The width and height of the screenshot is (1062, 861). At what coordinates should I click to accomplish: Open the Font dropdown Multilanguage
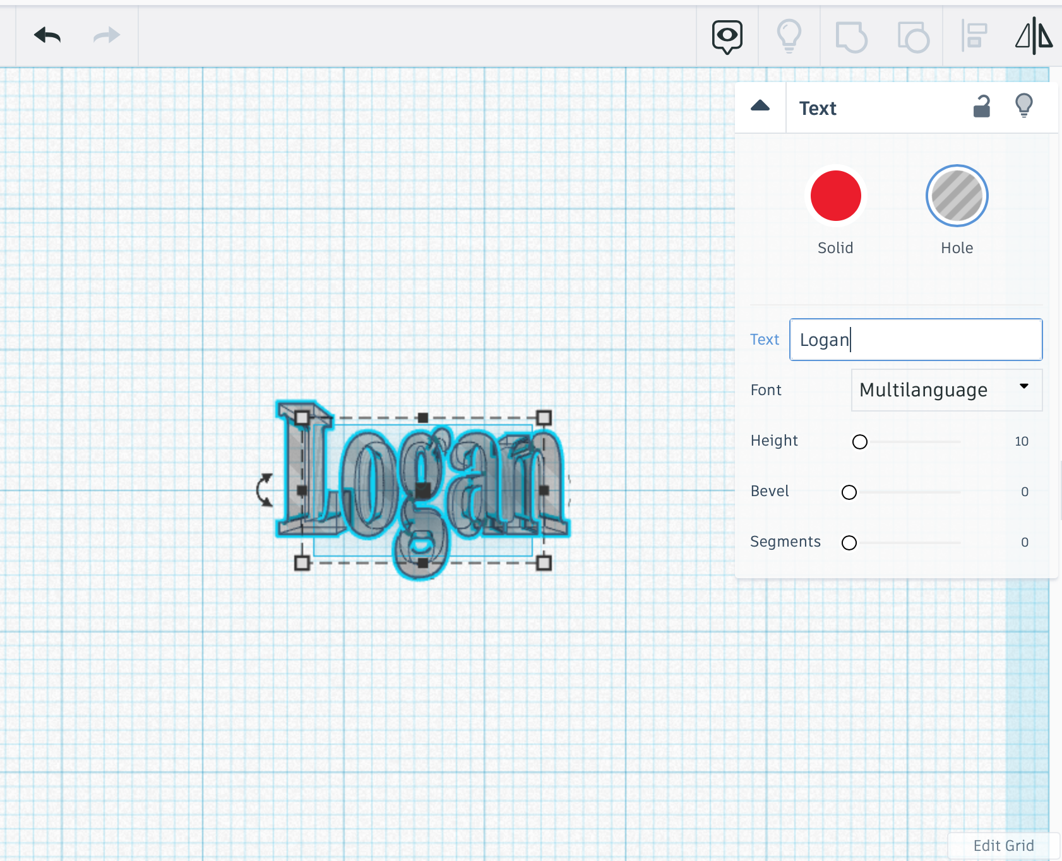[x=946, y=390]
